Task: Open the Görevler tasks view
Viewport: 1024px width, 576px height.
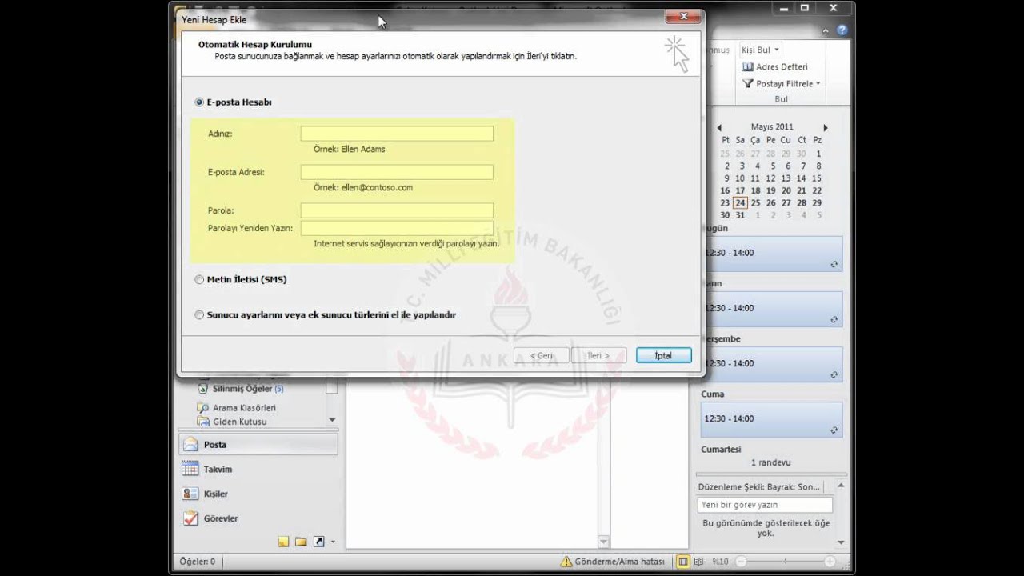Action: [x=258, y=518]
